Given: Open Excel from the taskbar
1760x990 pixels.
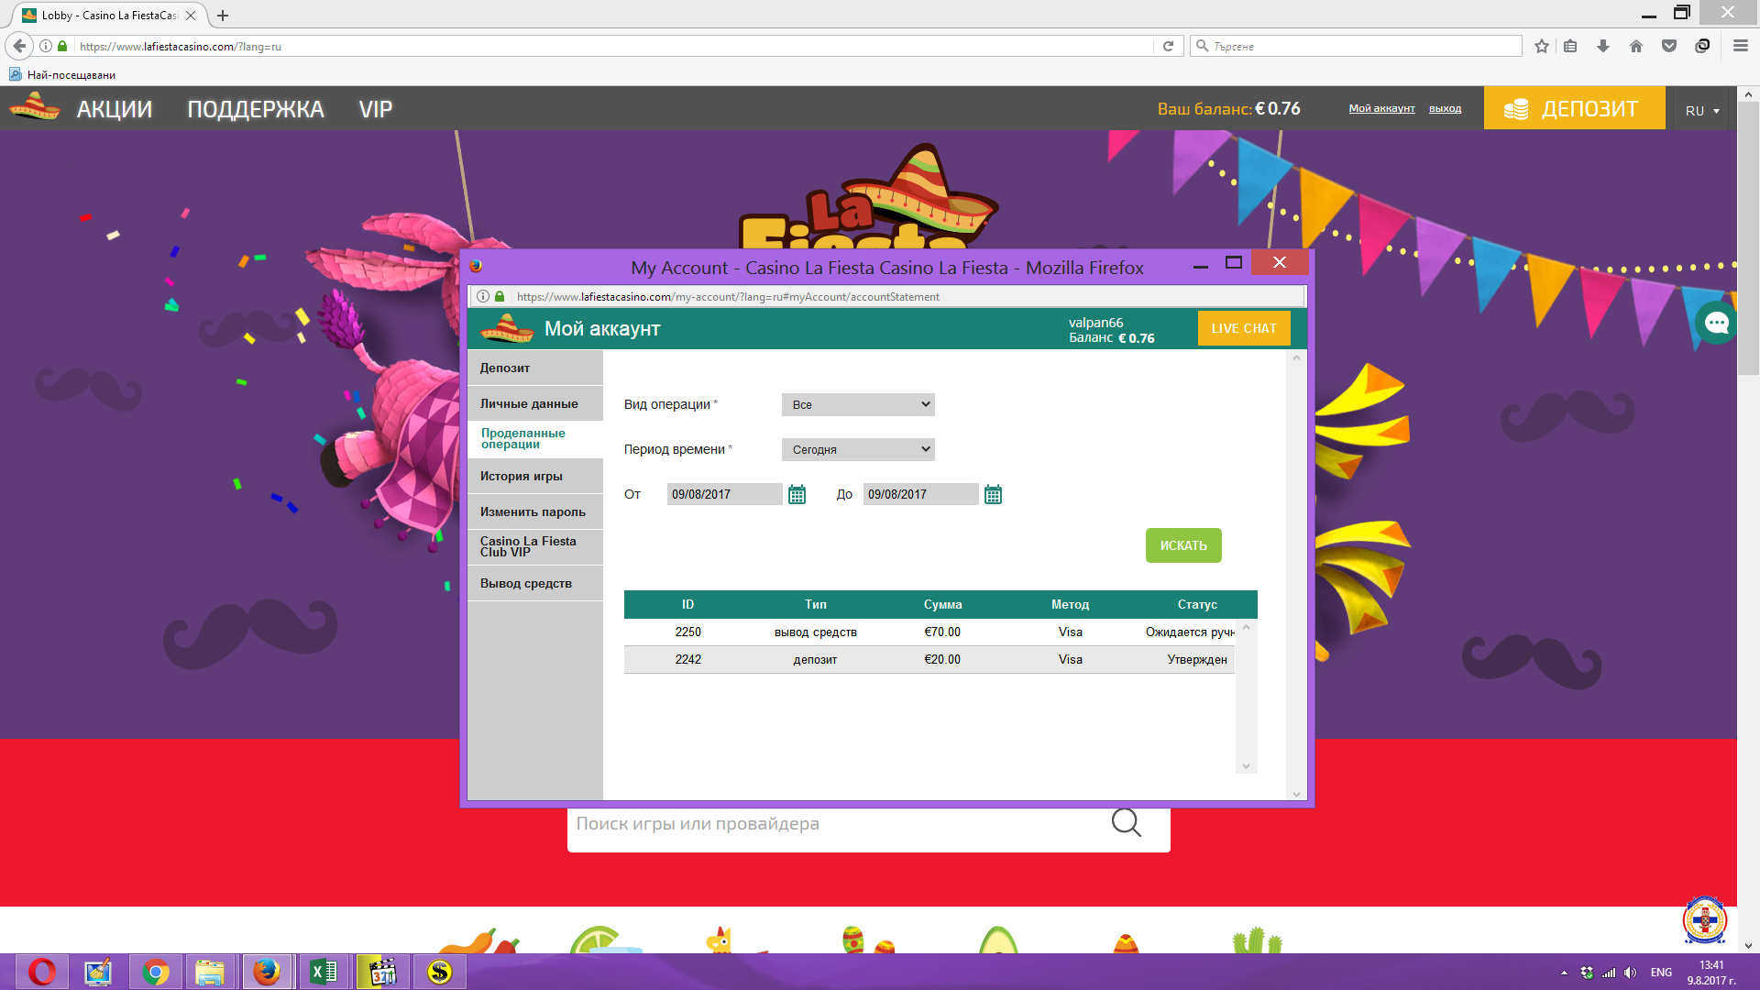Looking at the screenshot, I should (x=324, y=972).
